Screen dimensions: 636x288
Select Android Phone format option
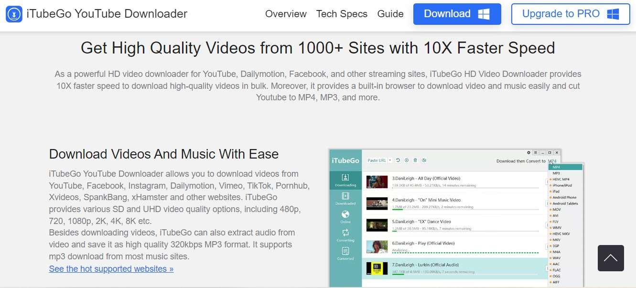coord(564,197)
